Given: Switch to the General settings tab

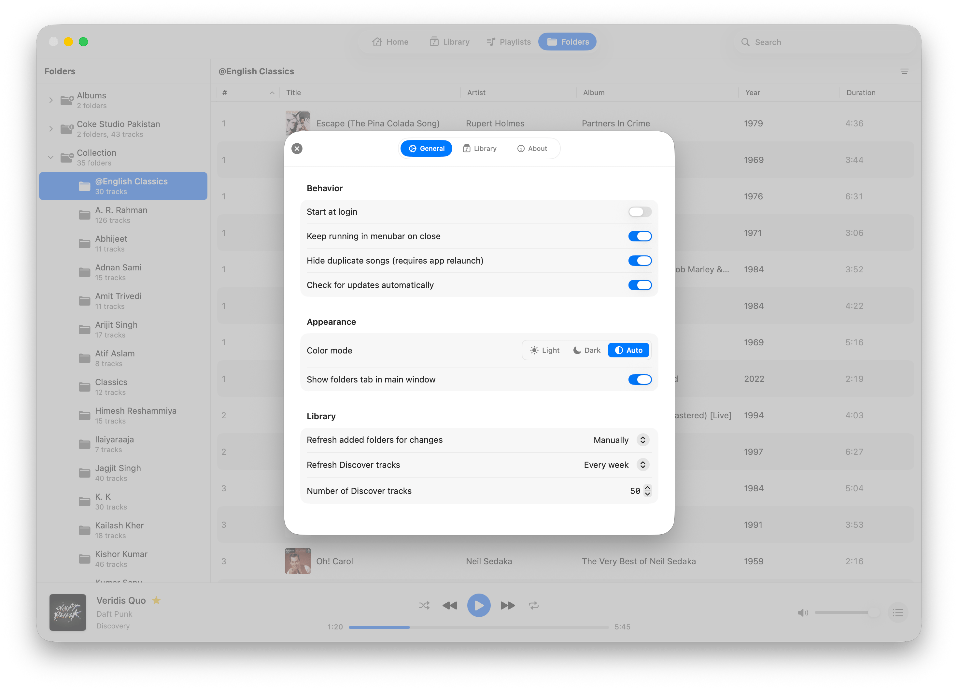Looking at the screenshot, I should pyautogui.click(x=426, y=148).
